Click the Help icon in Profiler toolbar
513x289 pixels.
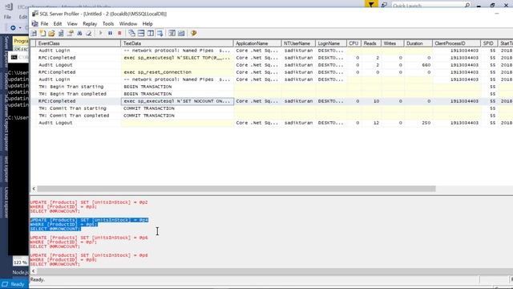[x=194, y=33]
